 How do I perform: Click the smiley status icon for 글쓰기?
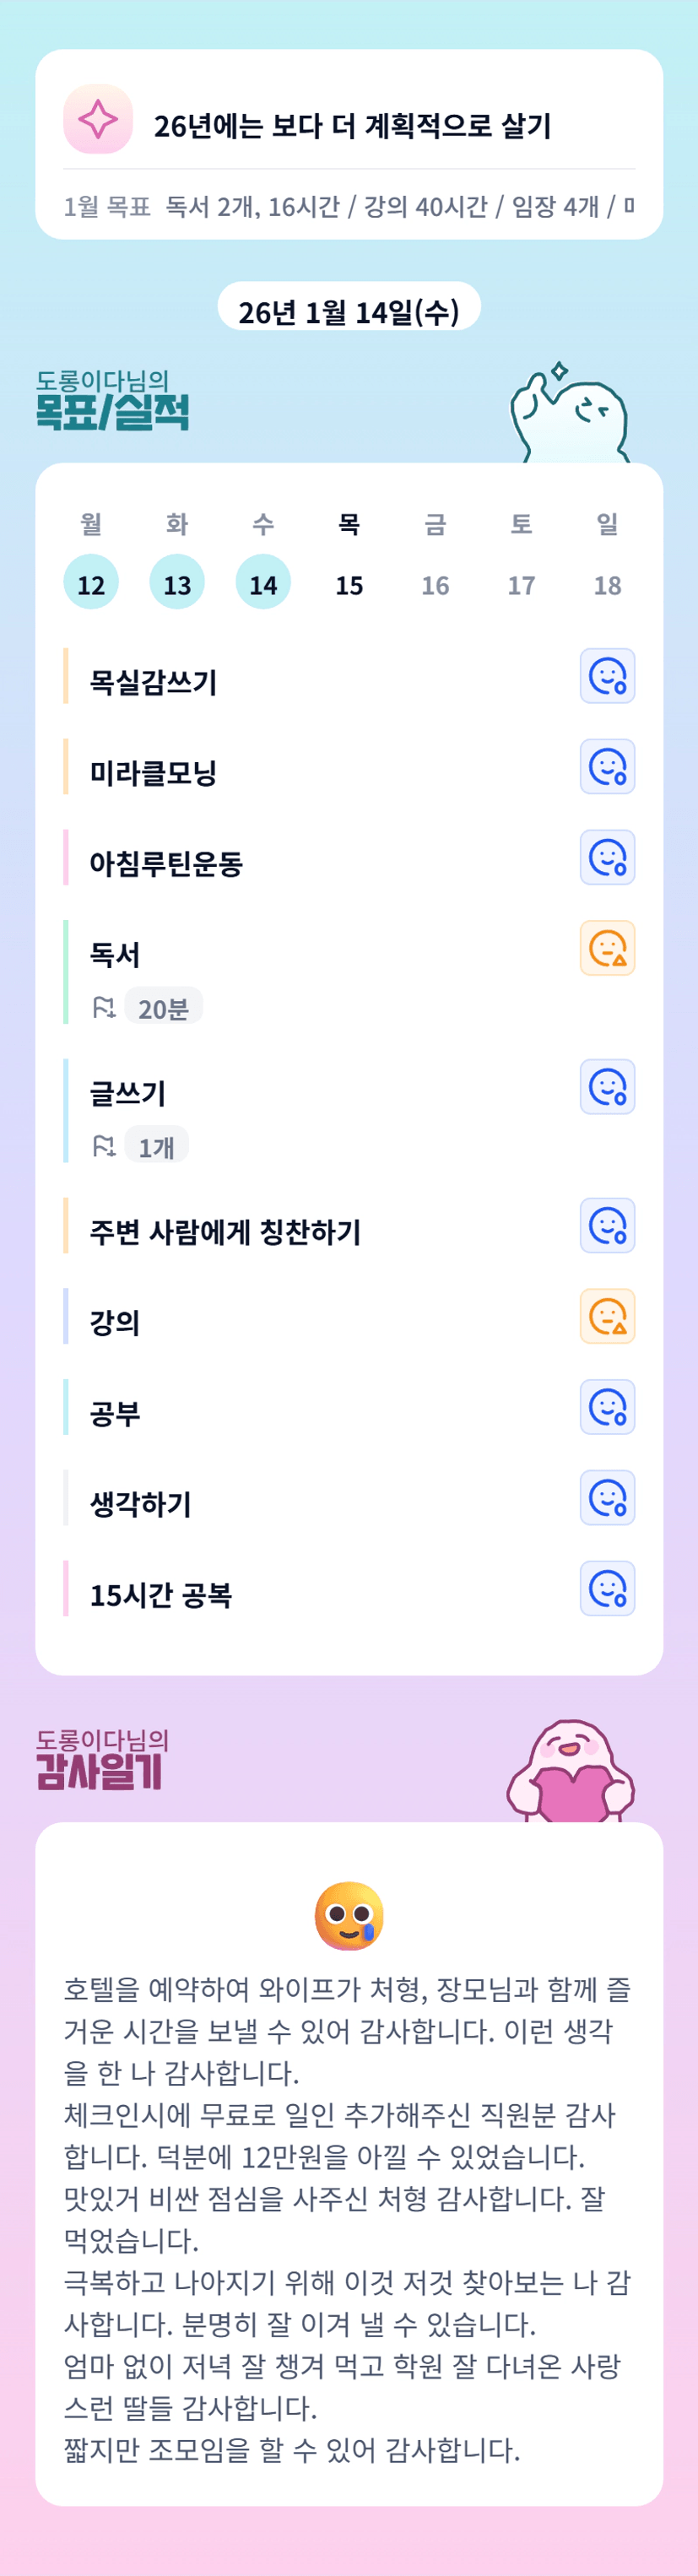pos(607,1087)
